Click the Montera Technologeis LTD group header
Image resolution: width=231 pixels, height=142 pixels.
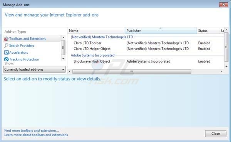(x=102, y=37)
